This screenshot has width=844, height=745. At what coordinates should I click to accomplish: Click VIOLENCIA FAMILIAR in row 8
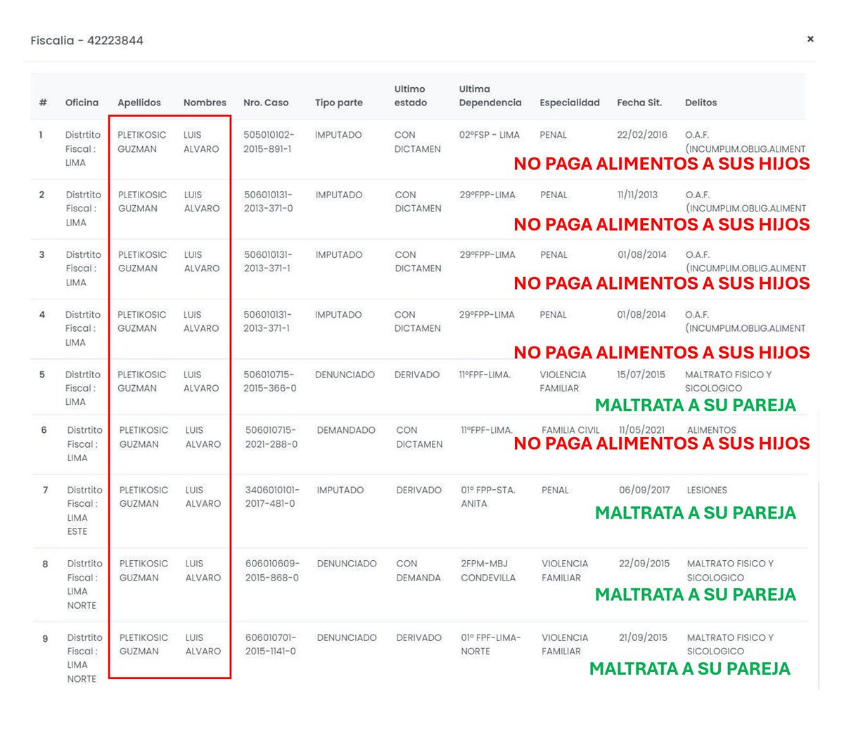565,571
